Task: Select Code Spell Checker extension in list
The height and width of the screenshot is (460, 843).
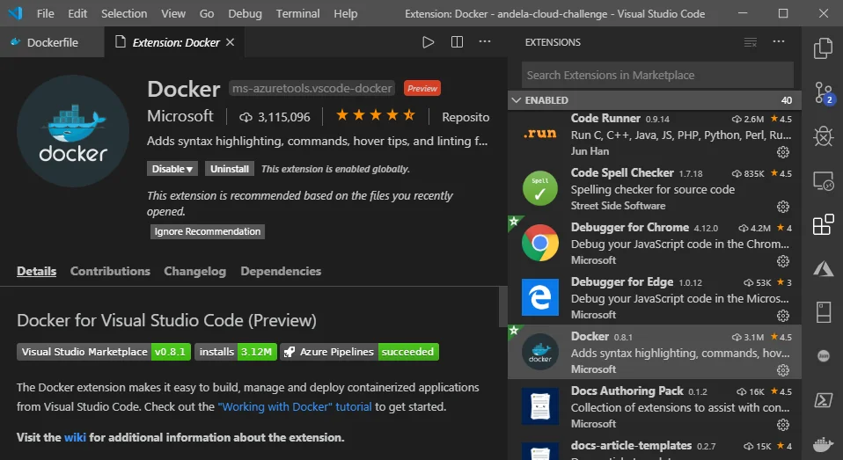Action: tap(655, 188)
